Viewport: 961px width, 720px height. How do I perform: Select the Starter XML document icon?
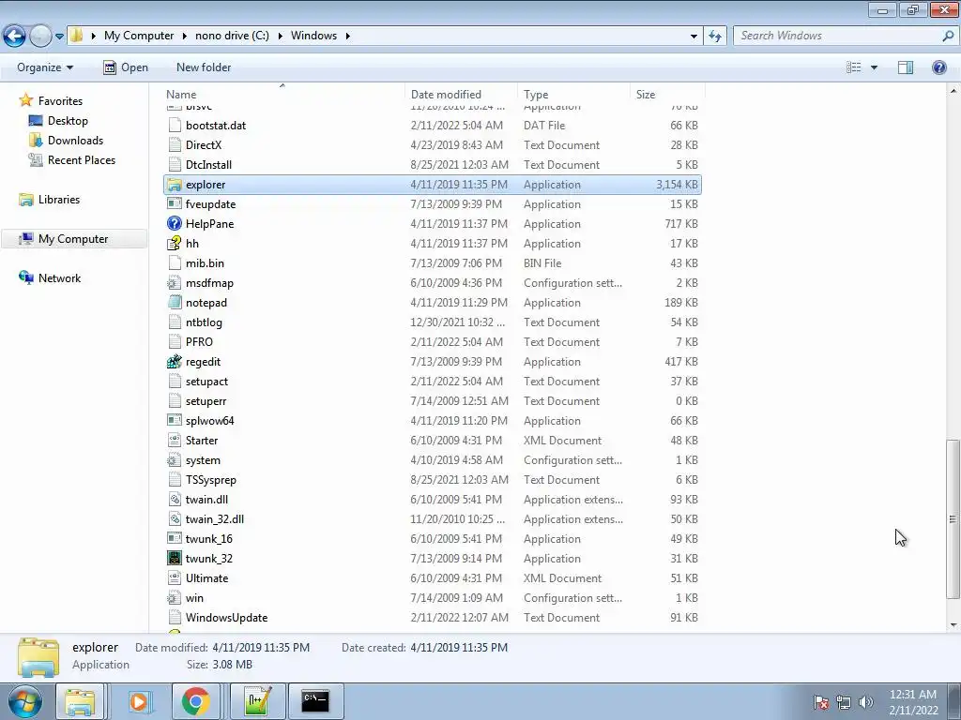pos(175,441)
